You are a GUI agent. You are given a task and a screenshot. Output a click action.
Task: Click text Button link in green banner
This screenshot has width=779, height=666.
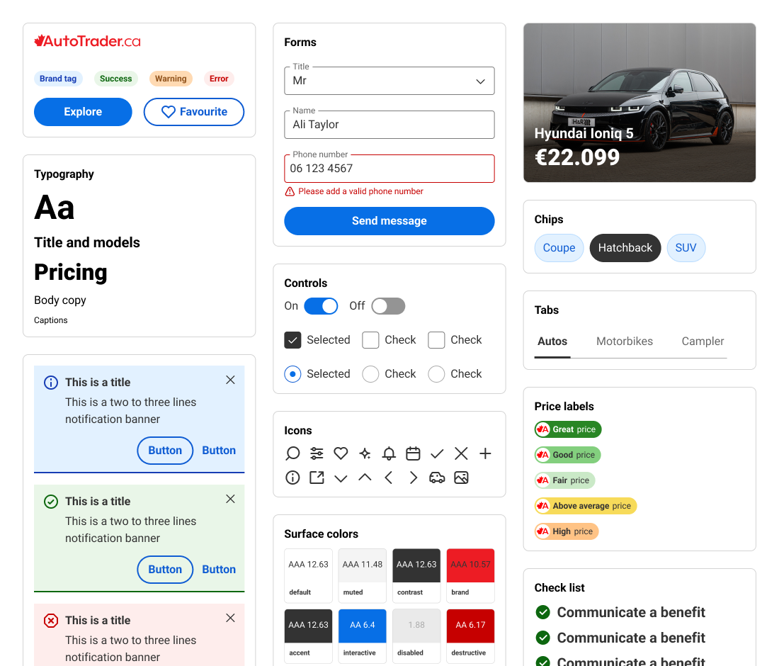pyautogui.click(x=219, y=569)
